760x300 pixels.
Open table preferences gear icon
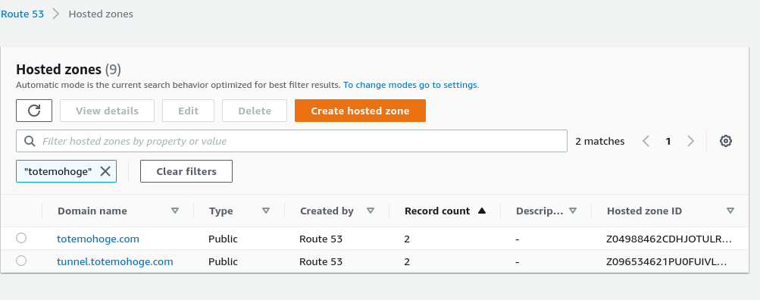[726, 141]
